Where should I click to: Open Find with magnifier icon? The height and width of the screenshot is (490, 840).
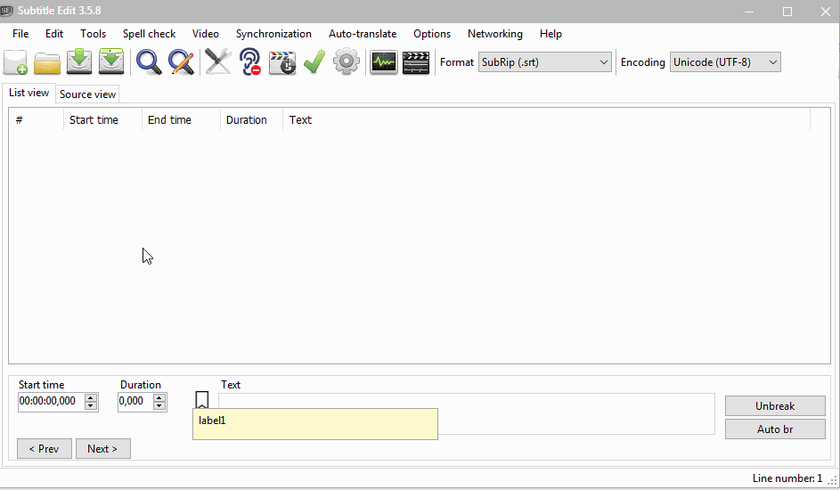click(x=149, y=62)
